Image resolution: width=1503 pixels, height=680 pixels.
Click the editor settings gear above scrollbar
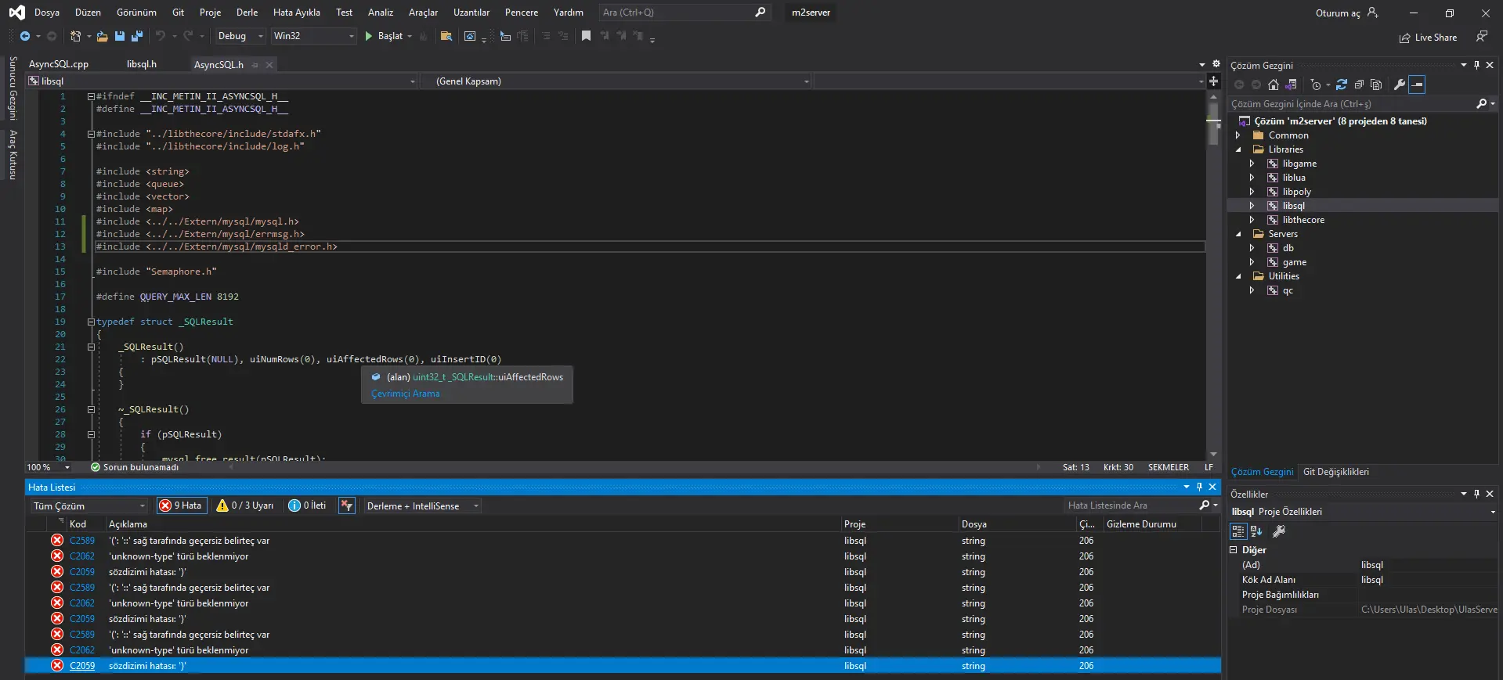tap(1216, 64)
